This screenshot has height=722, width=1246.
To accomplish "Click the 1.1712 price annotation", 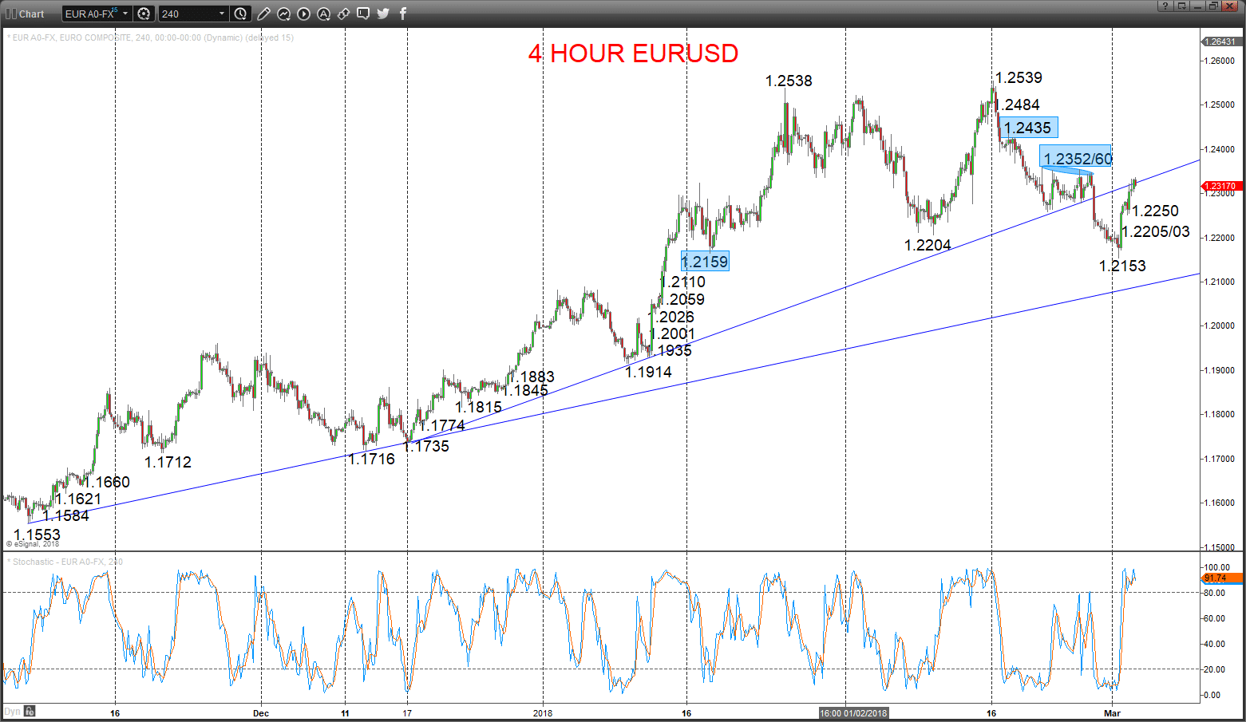I will coord(168,462).
